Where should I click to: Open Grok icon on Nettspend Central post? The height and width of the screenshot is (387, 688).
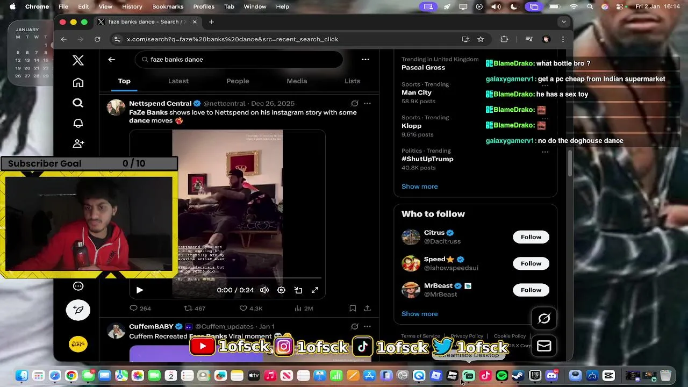355,103
